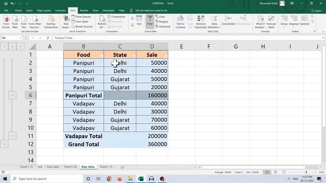
Task: Click Clear filter button
Action: (x=160, y=17)
